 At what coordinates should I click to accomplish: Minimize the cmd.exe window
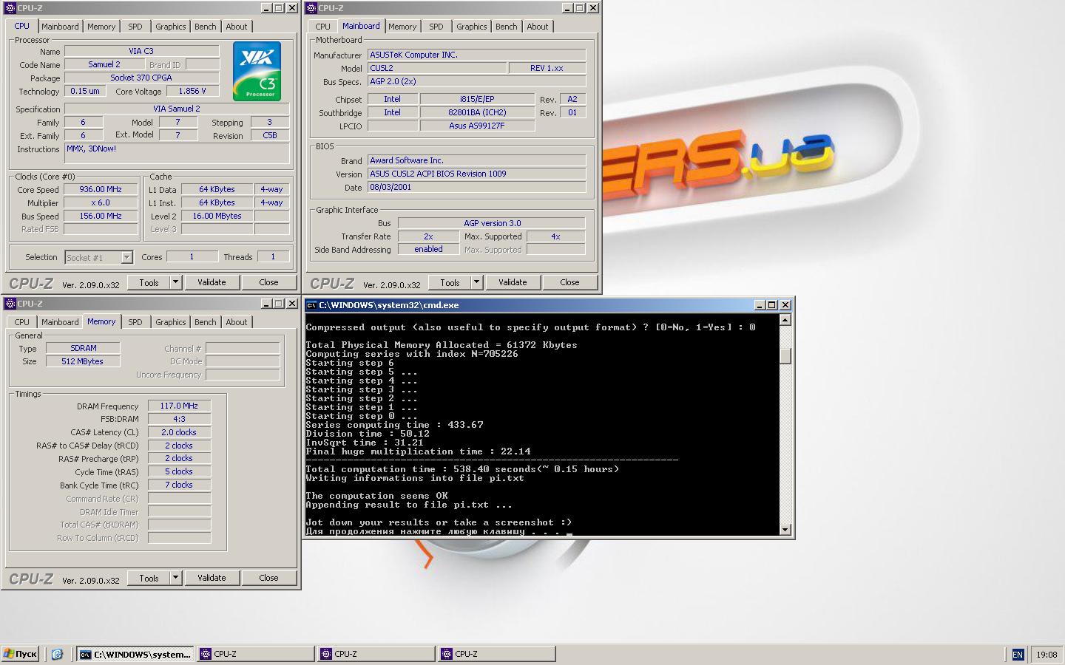[x=760, y=305]
